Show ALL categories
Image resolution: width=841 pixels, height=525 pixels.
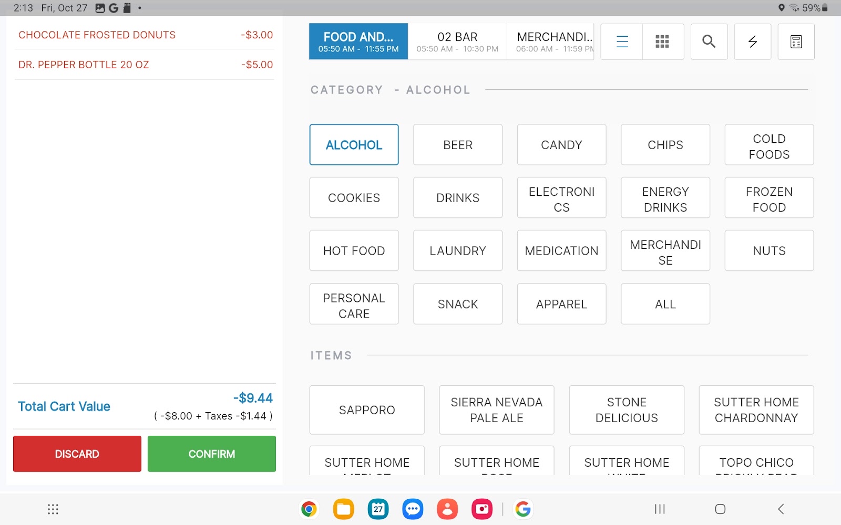click(x=665, y=304)
